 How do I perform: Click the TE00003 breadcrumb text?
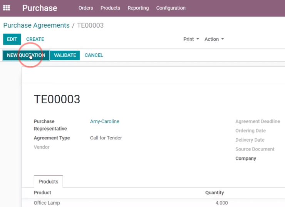(x=91, y=25)
